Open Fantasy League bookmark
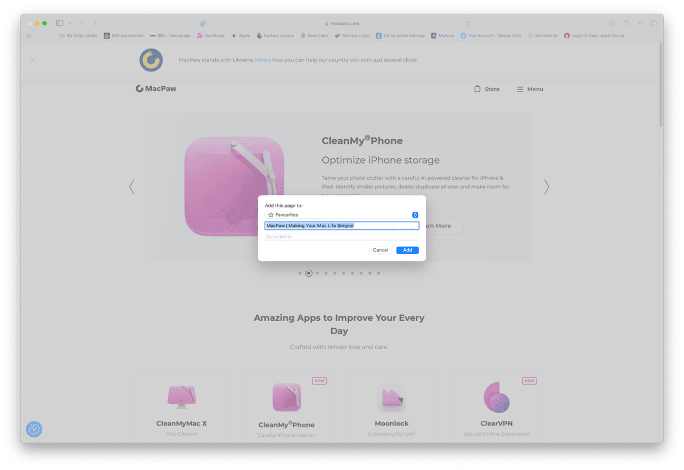The width and height of the screenshot is (684, 470). pyautogui.click(x=275, y=35)
